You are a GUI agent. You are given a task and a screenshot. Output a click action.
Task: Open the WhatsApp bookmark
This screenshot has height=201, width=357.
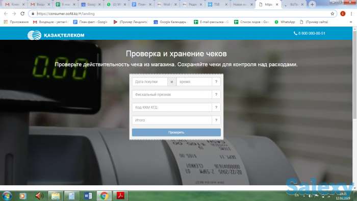(x=285, y=22)
